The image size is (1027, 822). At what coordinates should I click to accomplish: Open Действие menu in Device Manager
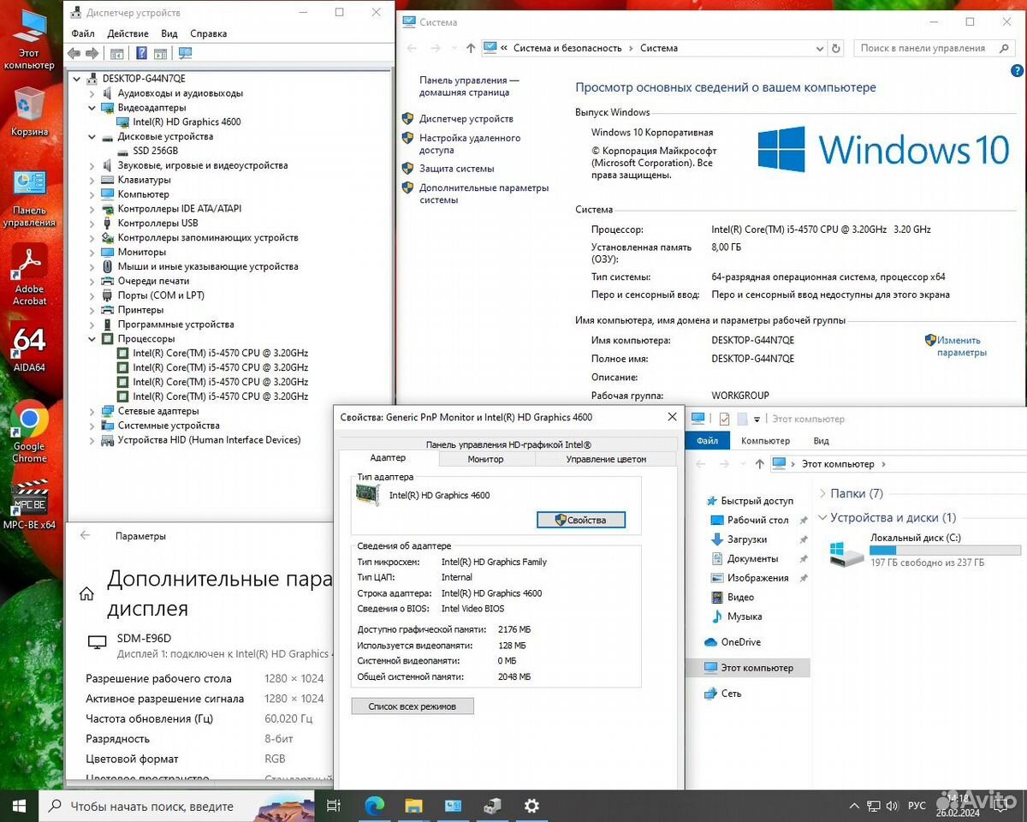click(x=128, y=33)
